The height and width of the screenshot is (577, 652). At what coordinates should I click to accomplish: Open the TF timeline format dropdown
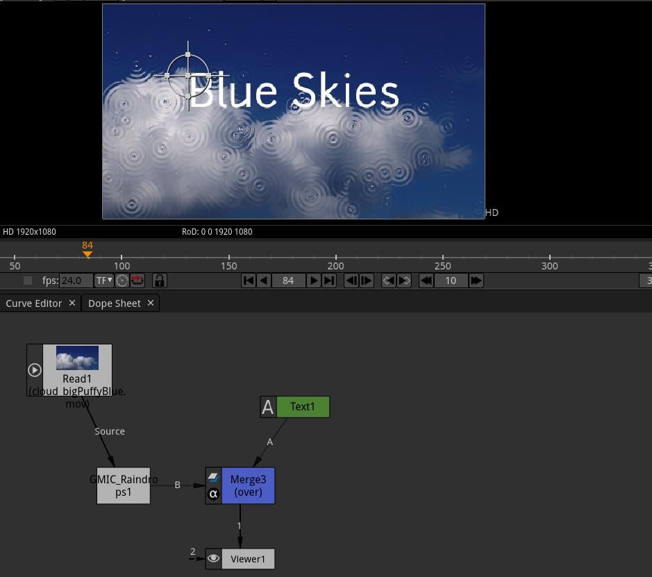(103, 281)
